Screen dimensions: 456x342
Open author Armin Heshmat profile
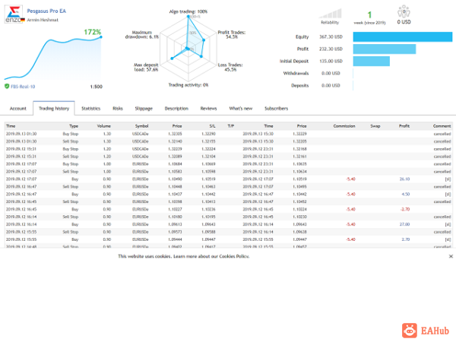pyautogui.click(x=43, y=20)
